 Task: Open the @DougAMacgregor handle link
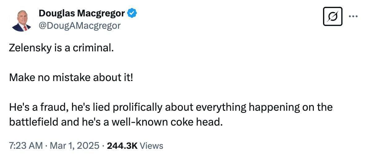(79, 25)
